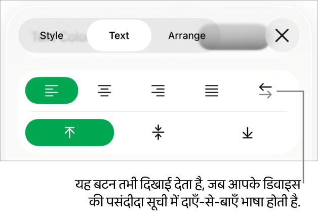Select the Text tab

119,35
